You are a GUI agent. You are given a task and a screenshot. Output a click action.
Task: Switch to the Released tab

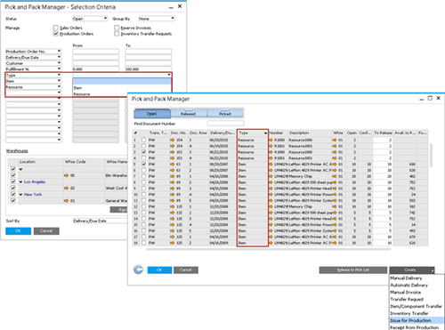[189, 114]
